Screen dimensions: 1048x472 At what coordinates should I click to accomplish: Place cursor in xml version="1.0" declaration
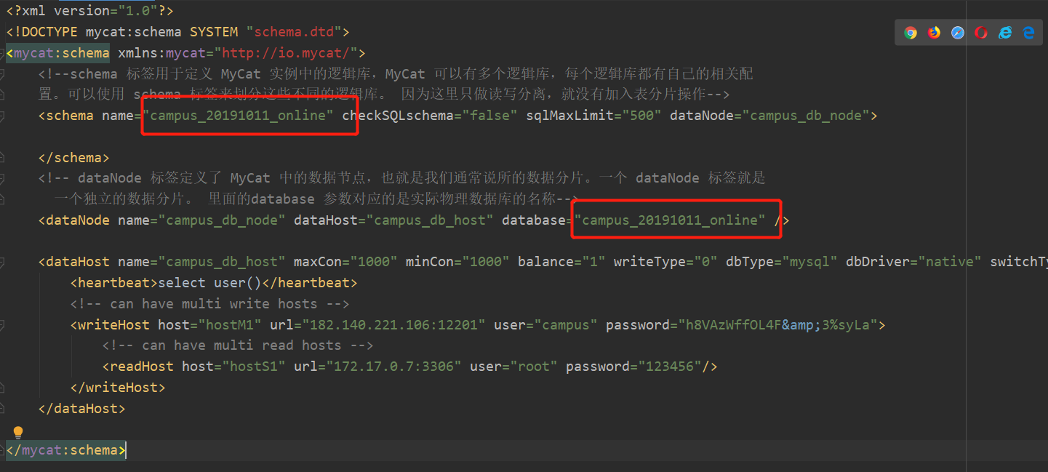tap(90, 11)
